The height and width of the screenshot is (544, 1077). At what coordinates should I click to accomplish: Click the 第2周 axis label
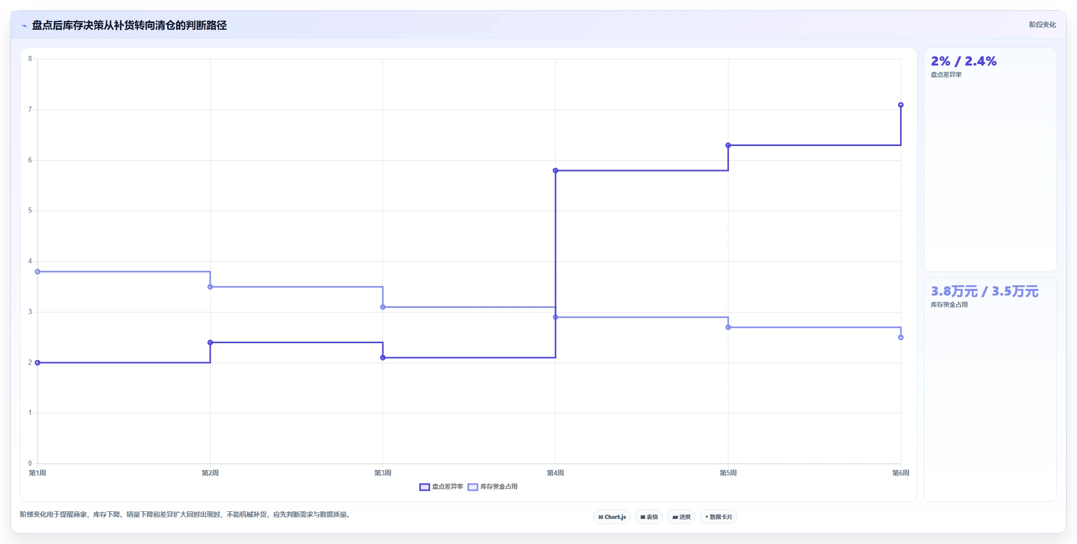point(210,473)
